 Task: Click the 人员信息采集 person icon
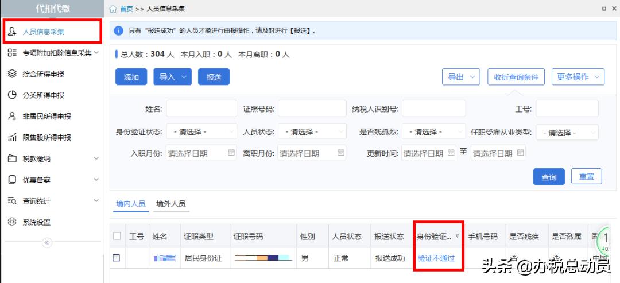12,32
